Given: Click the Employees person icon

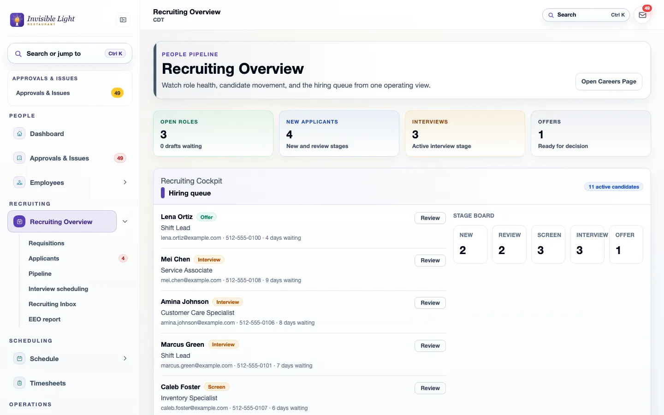Looking at the screenshot, I should pyautogui.click(x=19, y=183).
